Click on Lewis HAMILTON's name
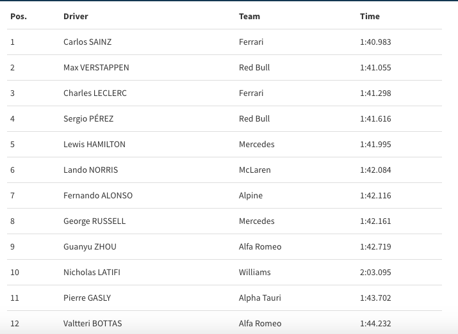 coord(94,145)
